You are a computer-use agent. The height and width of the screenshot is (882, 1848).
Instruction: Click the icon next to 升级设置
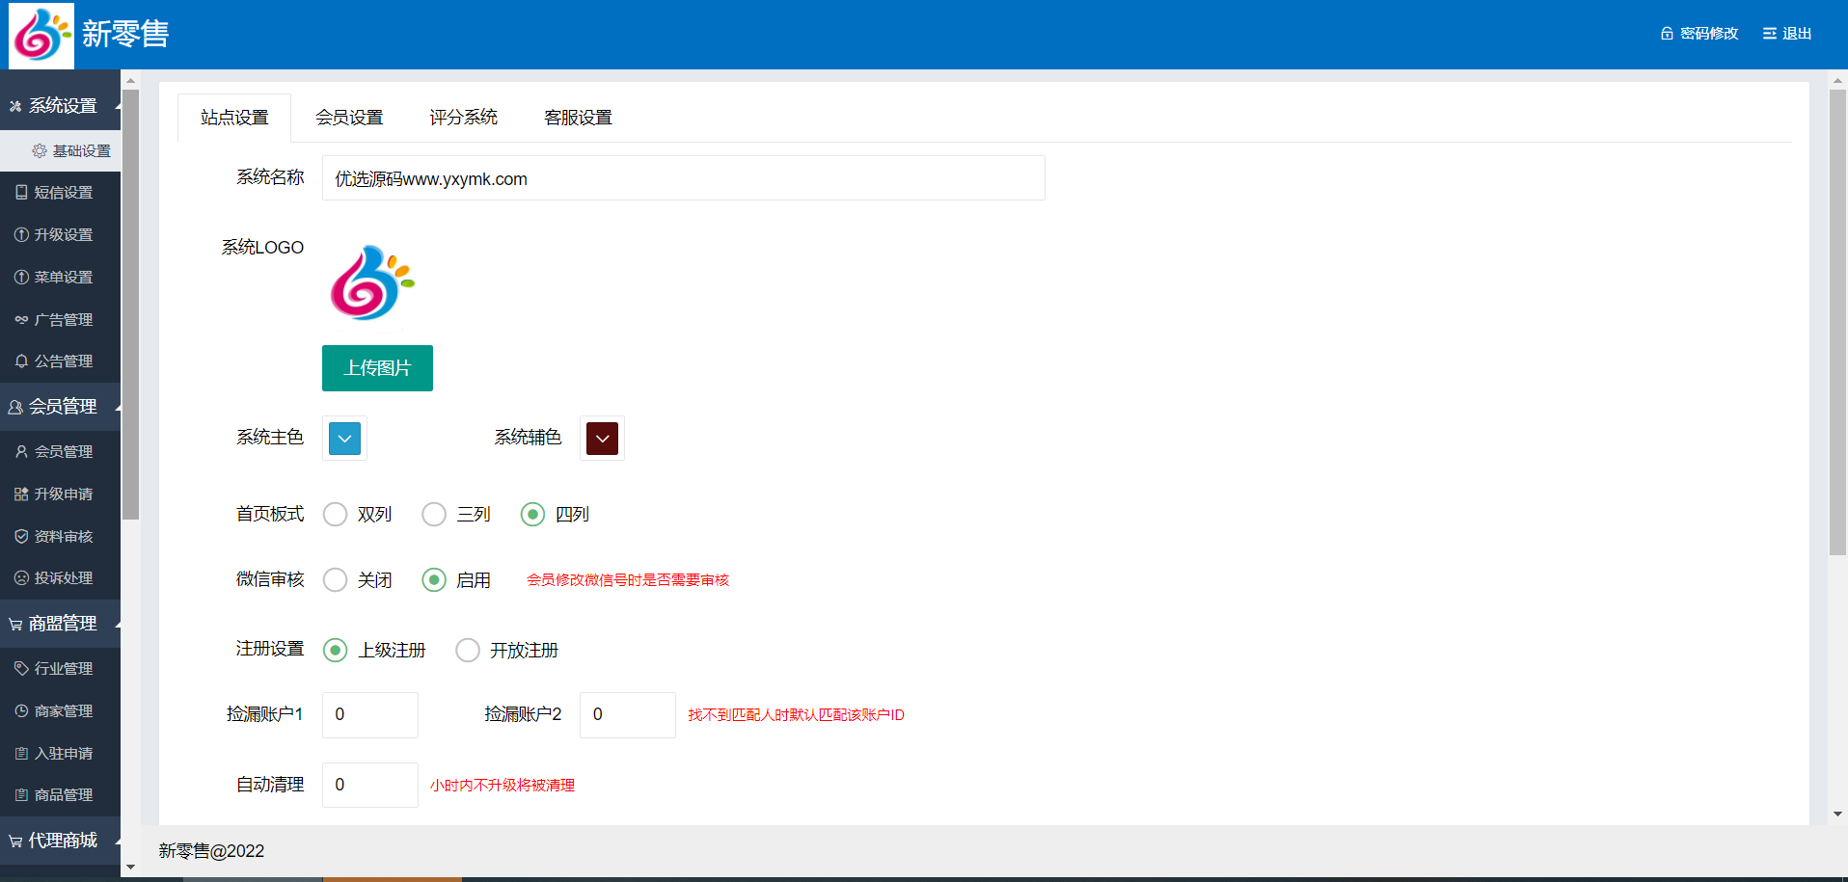pyautogui.click(x=21, y=235)
